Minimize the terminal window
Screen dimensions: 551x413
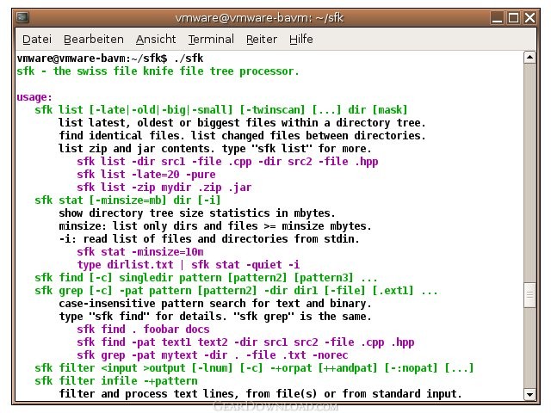click(497, 17)
